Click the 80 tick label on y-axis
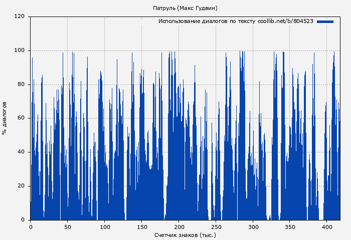The image size is (351, 240). [21, 84]
